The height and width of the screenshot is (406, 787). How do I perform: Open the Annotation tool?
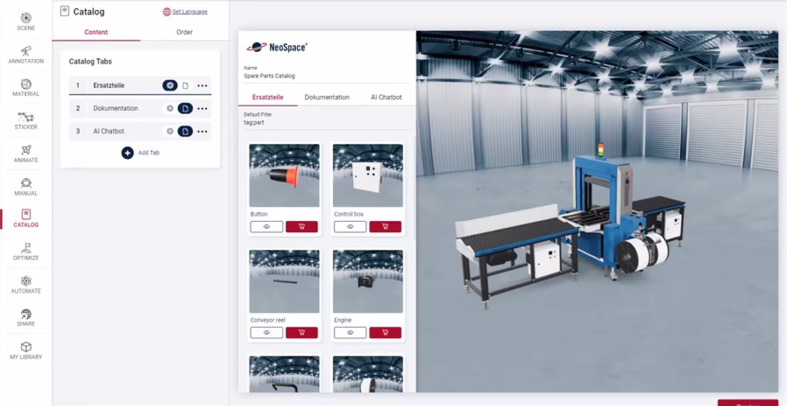(x=26, y=55)
